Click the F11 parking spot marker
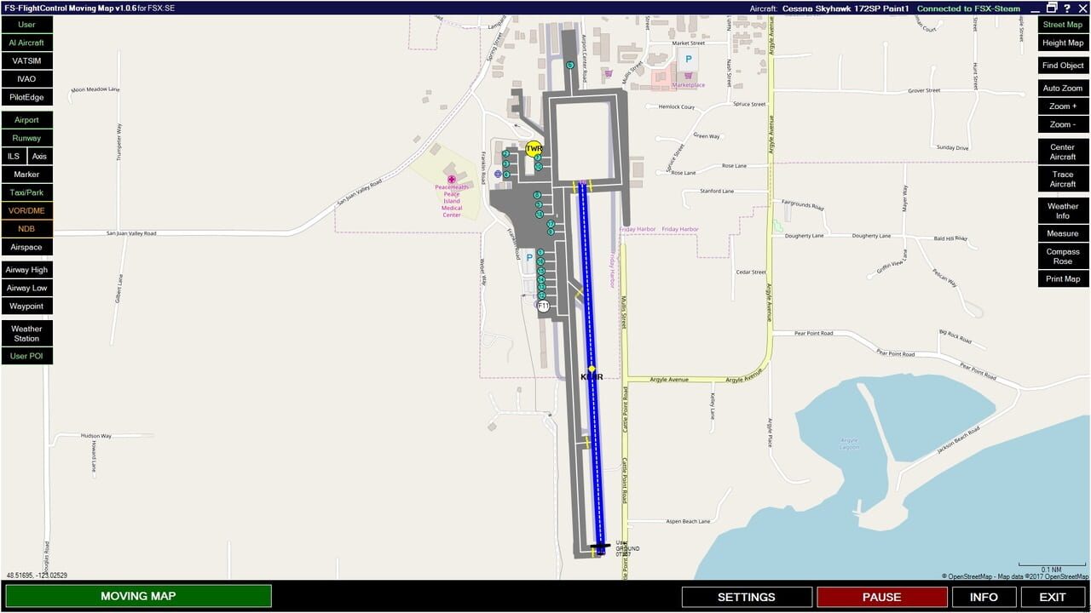This screenshot has height=613, width=1091. [543, 304]
